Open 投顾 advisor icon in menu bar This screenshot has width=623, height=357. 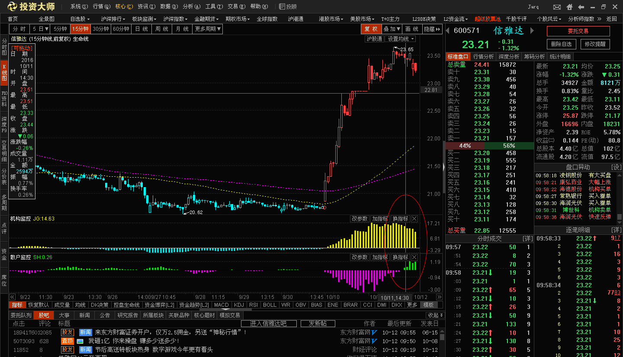tap(288, 6)
